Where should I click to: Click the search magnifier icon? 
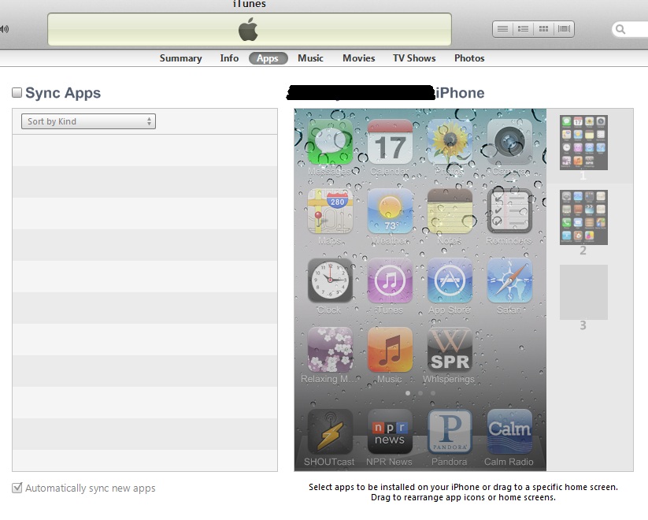tap(620, 29)
